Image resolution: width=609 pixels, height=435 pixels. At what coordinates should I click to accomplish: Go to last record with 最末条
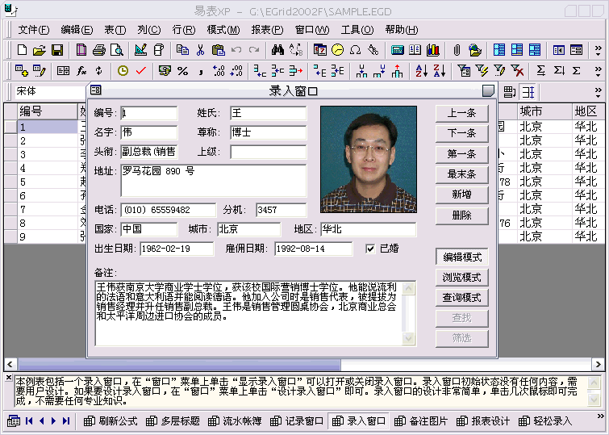click(x=462, y=174)
